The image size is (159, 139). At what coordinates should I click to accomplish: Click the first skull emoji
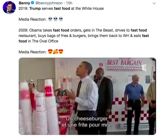50,19
